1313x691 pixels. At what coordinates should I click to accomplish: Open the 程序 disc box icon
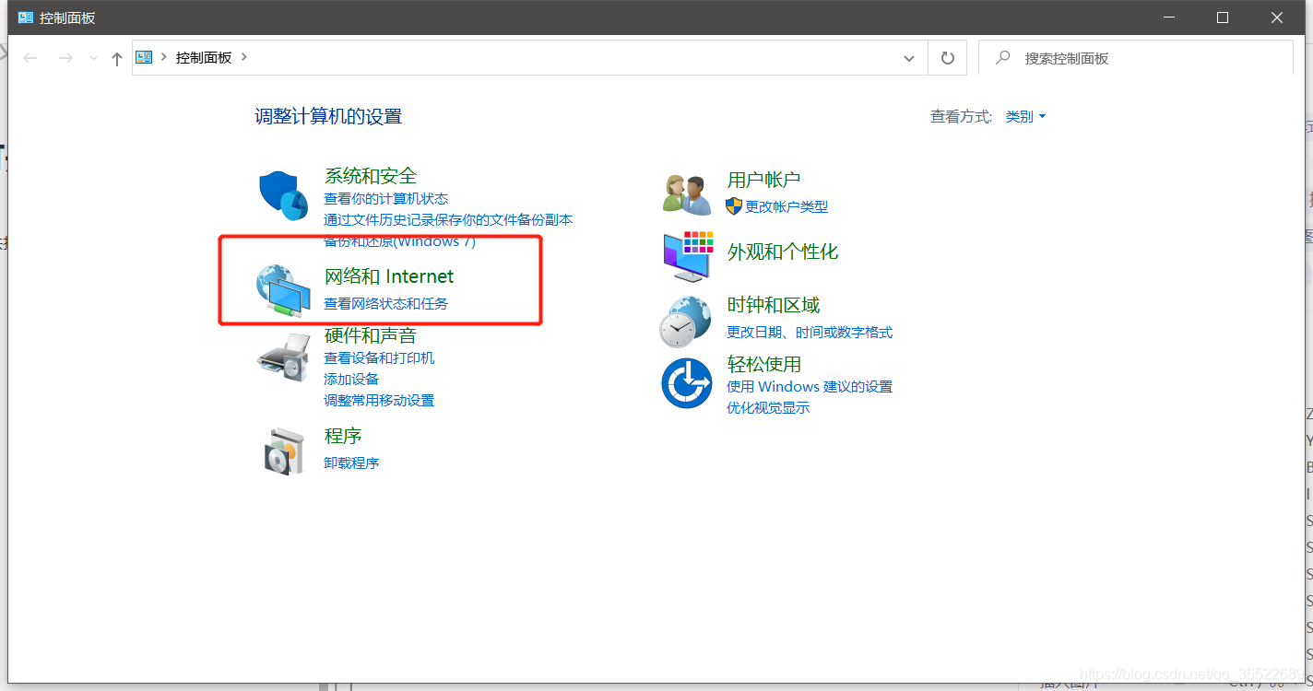pos(285,451)
